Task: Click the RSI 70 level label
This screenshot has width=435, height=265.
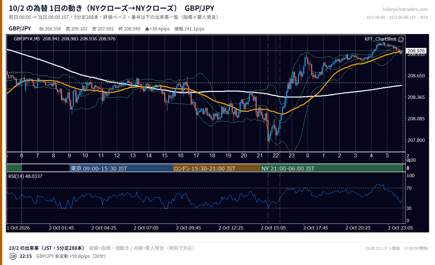Action: click(410, 188)
